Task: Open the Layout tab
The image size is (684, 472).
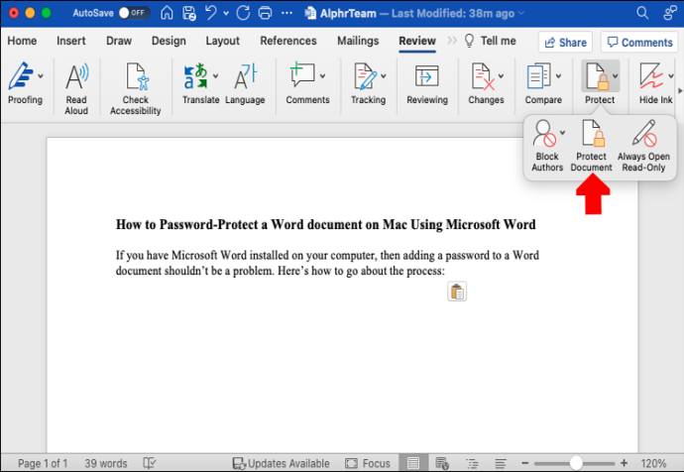Action: pyautogui.click(x=222, y=41)
